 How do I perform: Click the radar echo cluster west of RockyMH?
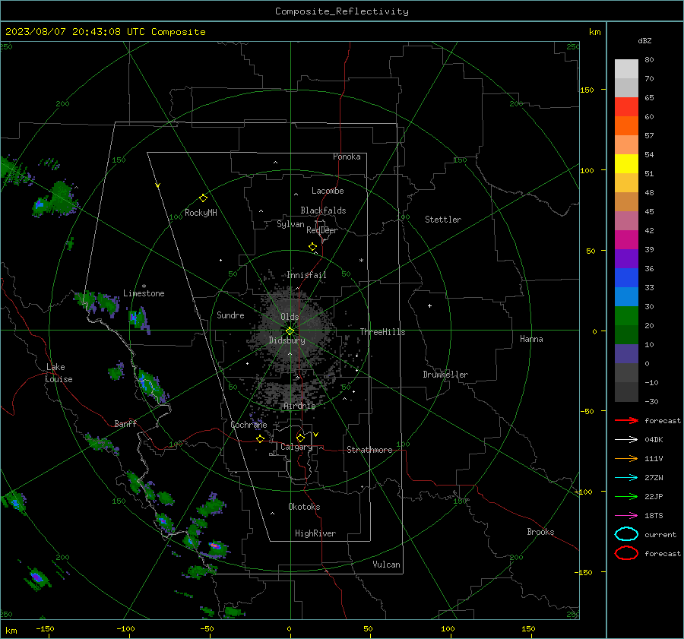55,200
